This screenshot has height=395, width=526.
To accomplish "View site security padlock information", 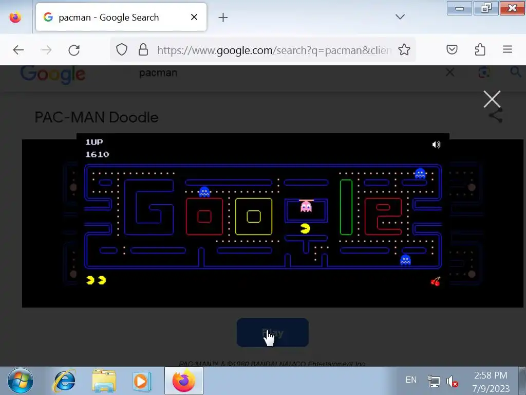I will 143,50.
